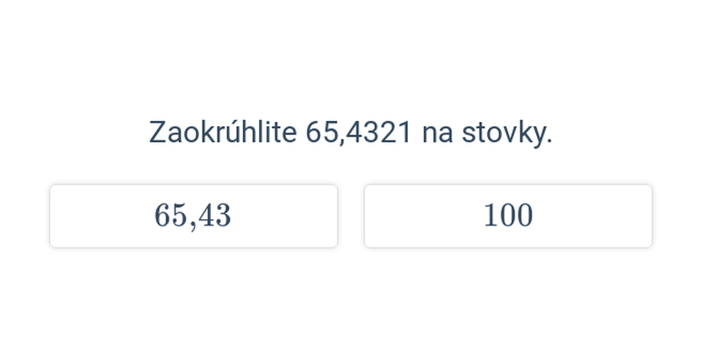
Task: Tap the digit '1' in the 100 option
Action: click(x=491, y=215)
